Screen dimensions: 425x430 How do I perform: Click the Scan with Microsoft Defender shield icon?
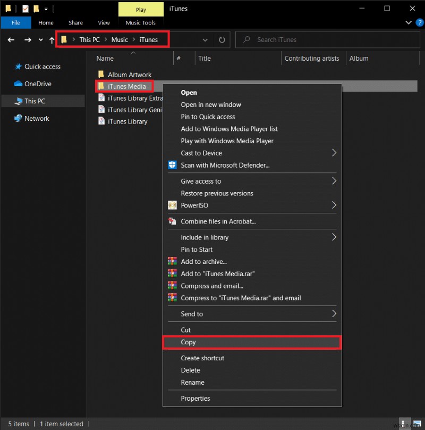pyautogui.click(x=172, y=165)
